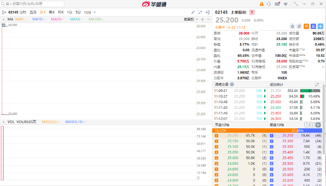Click the help icon beside 逐笔交易
Screen dimensions: 326x186
(x=232, y=84)
